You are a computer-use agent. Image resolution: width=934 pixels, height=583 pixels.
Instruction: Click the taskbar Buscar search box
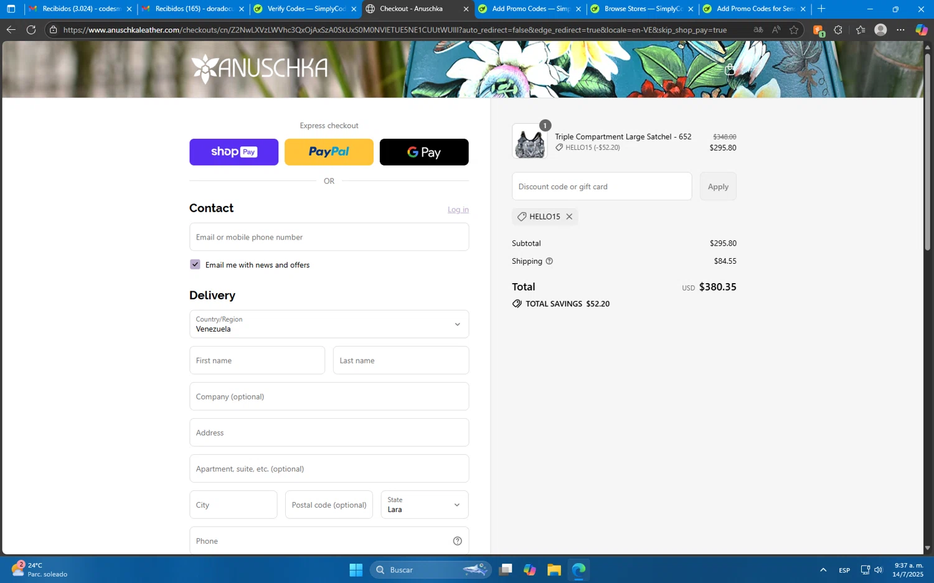[431, 570]
